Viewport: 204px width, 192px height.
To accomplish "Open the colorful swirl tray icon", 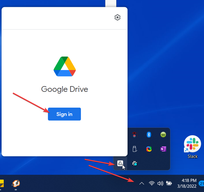I will [149, 149].
